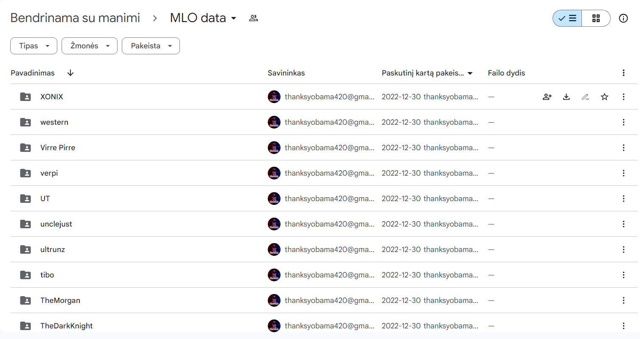
Task: Open more actions for the tibo folder
Action: [x=623, y=275]
